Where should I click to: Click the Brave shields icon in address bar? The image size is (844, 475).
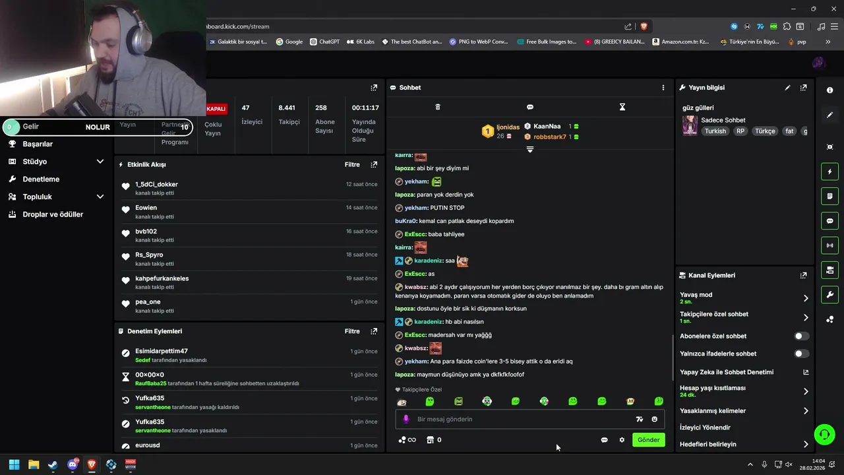point(644,26)
